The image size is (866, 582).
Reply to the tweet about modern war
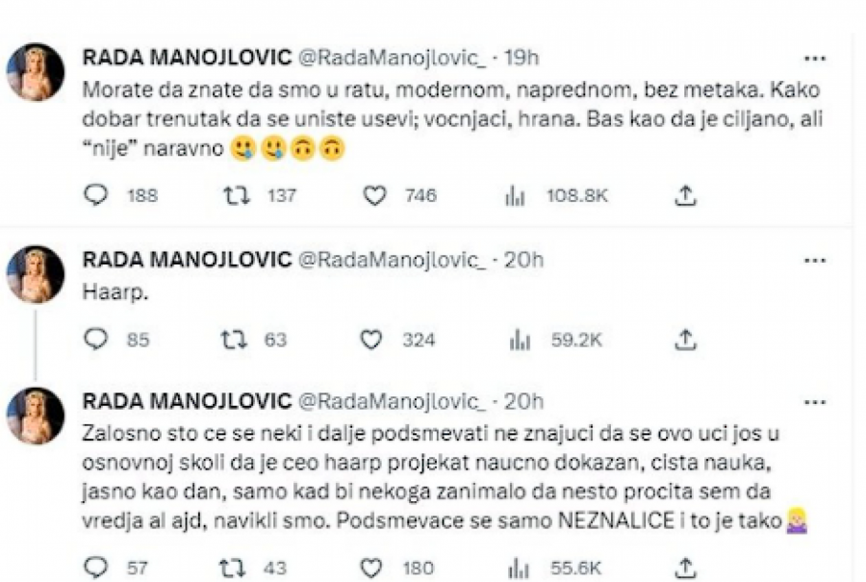click(95, 195)
